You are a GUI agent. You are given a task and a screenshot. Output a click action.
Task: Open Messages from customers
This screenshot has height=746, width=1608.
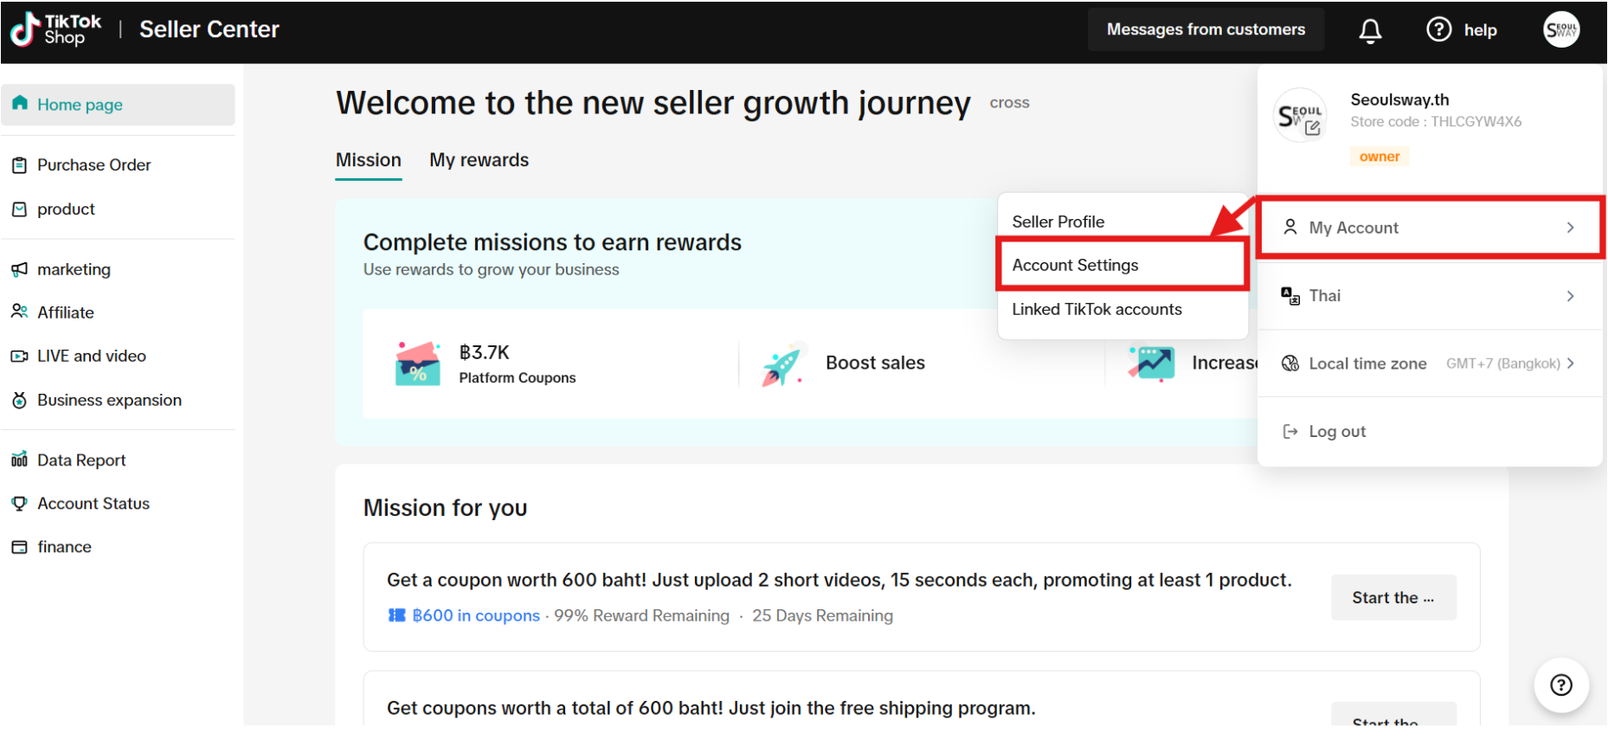1206,30
